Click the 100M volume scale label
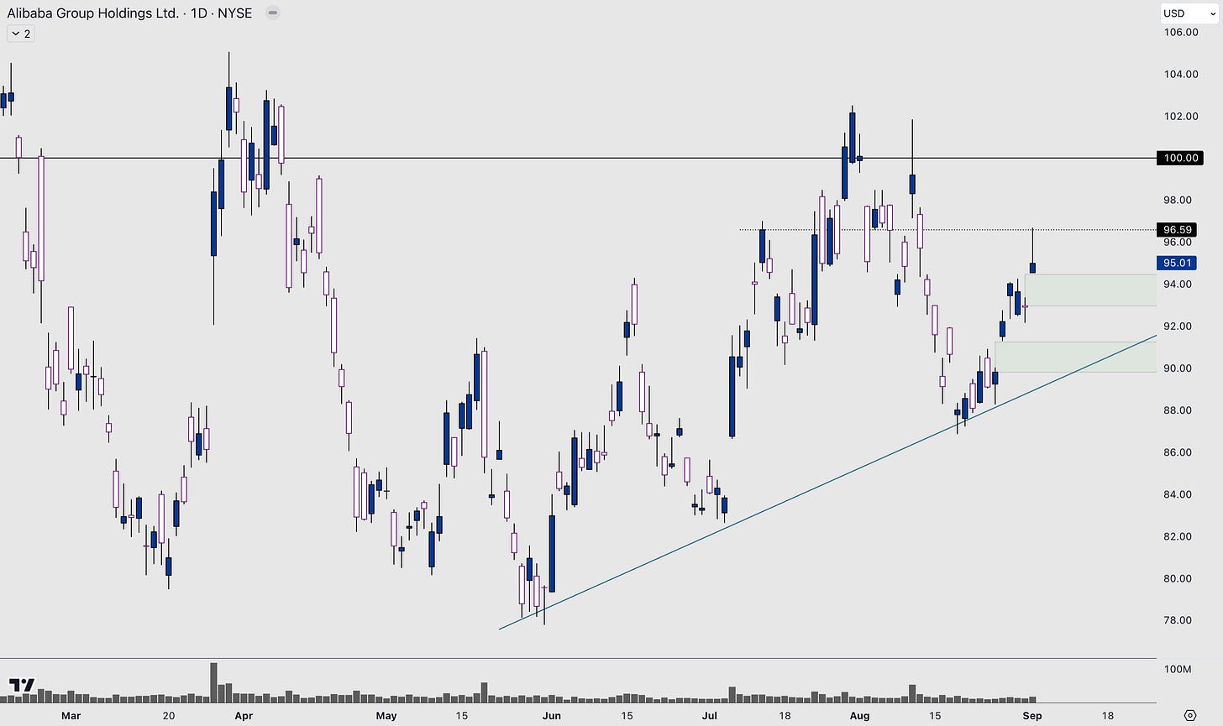This screenshot has height=726, width=1223. 1178,669
